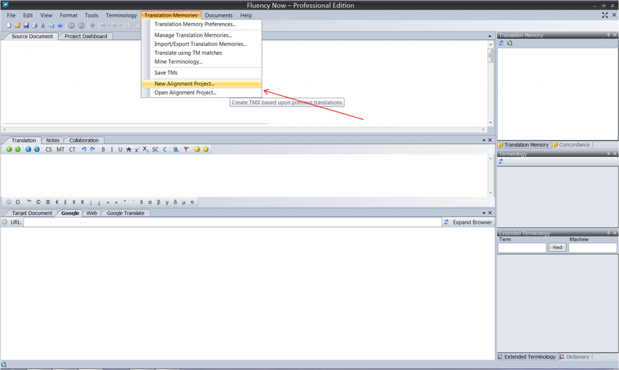The image size is (619, 370).
Task: Select Mine Terminology menu item
Action: 201,62
